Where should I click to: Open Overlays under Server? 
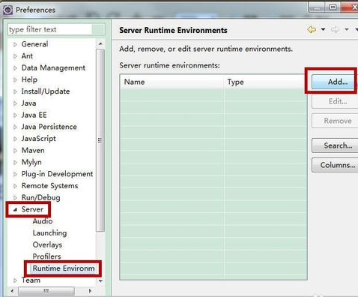point(47,244)
